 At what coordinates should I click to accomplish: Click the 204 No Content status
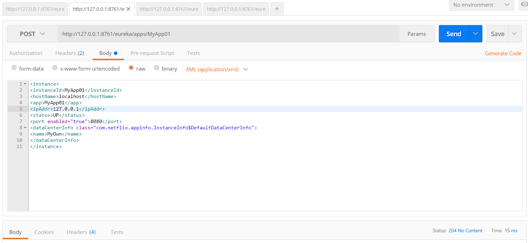(465, 230)
